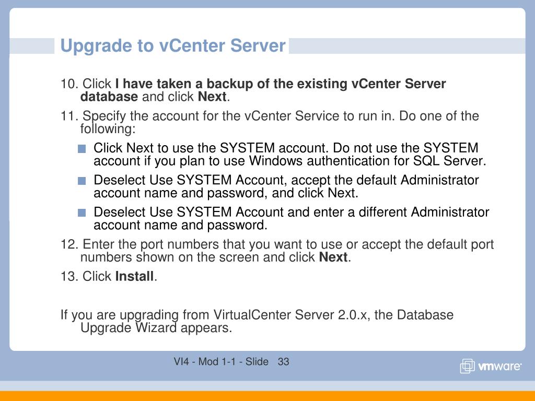Click the VMware logo icon
Image resolution: width=535 pixels, height=401 pixels.
pyautogui.click(x=467, y=366)
